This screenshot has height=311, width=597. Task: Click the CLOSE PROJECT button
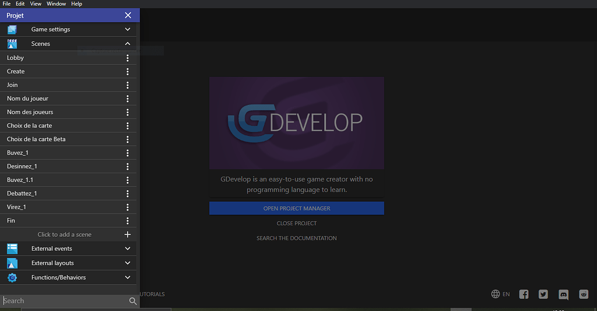297,223
